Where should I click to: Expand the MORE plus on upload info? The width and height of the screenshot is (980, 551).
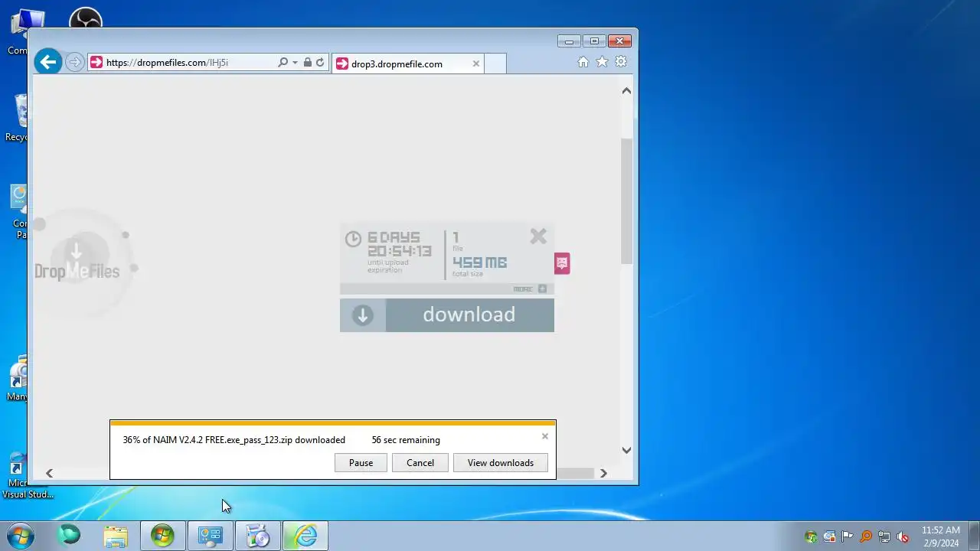pos(542,289)
